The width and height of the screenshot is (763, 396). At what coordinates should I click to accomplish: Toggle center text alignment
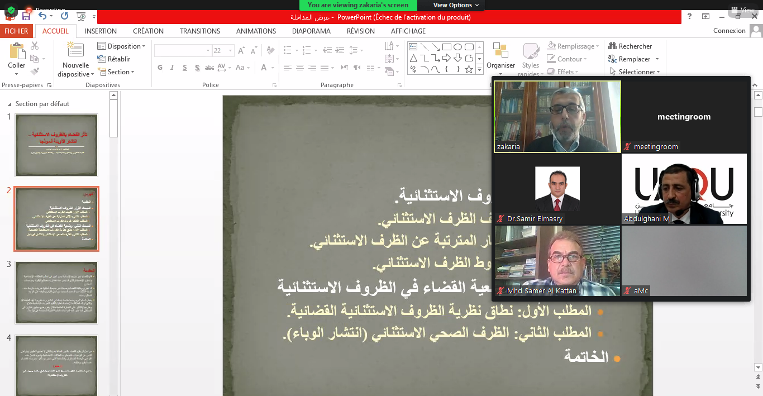[x=300, y=68]
